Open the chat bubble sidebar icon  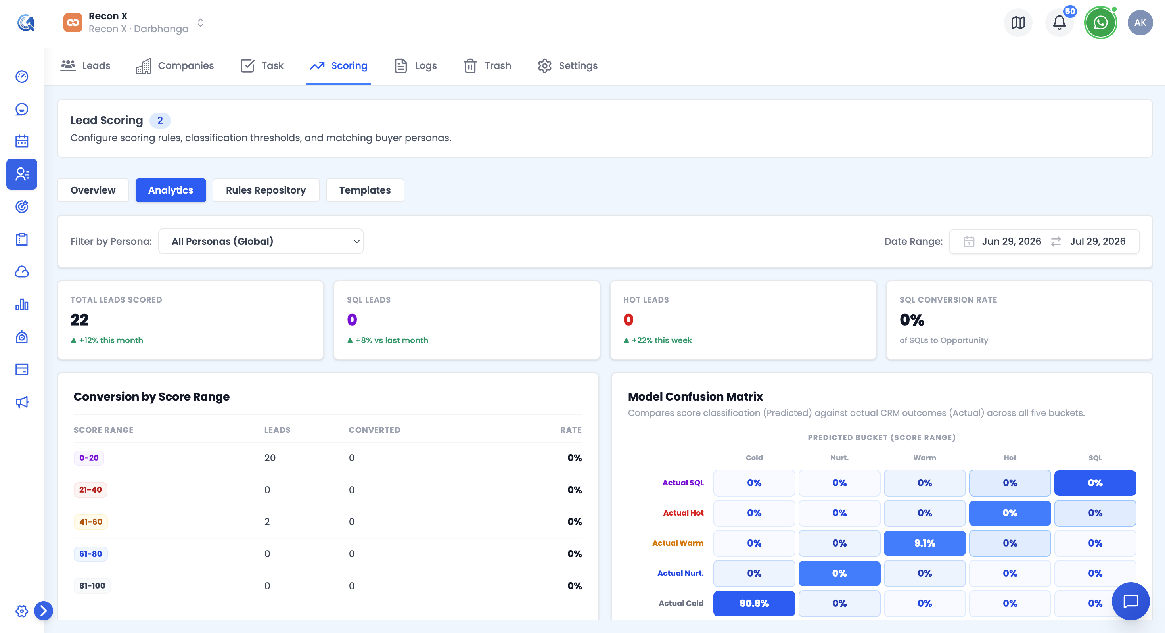coord(22,109)
